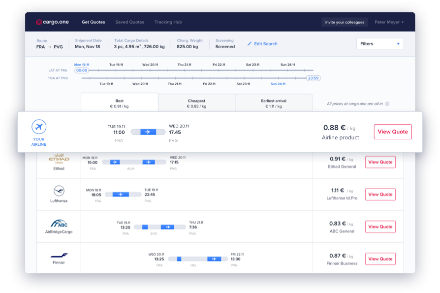
Task: Click shipment date Mon, Nov 18
Action: click(x=88, y=47)
